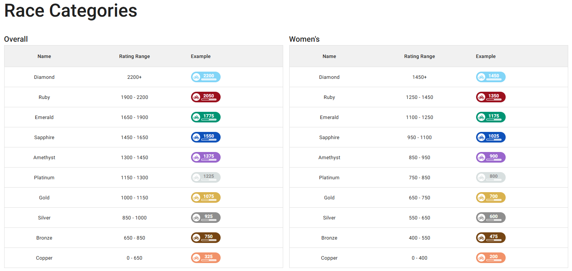Image resolution: width=572 pixels, height=271 pixels.
Task: Click the Women's Copper 200 badge
Action: (491, 258)
